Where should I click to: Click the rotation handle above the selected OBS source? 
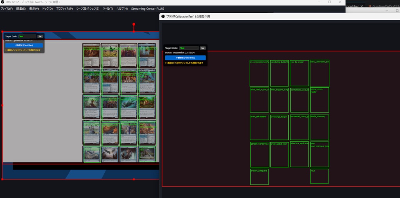tap(134, 24)
